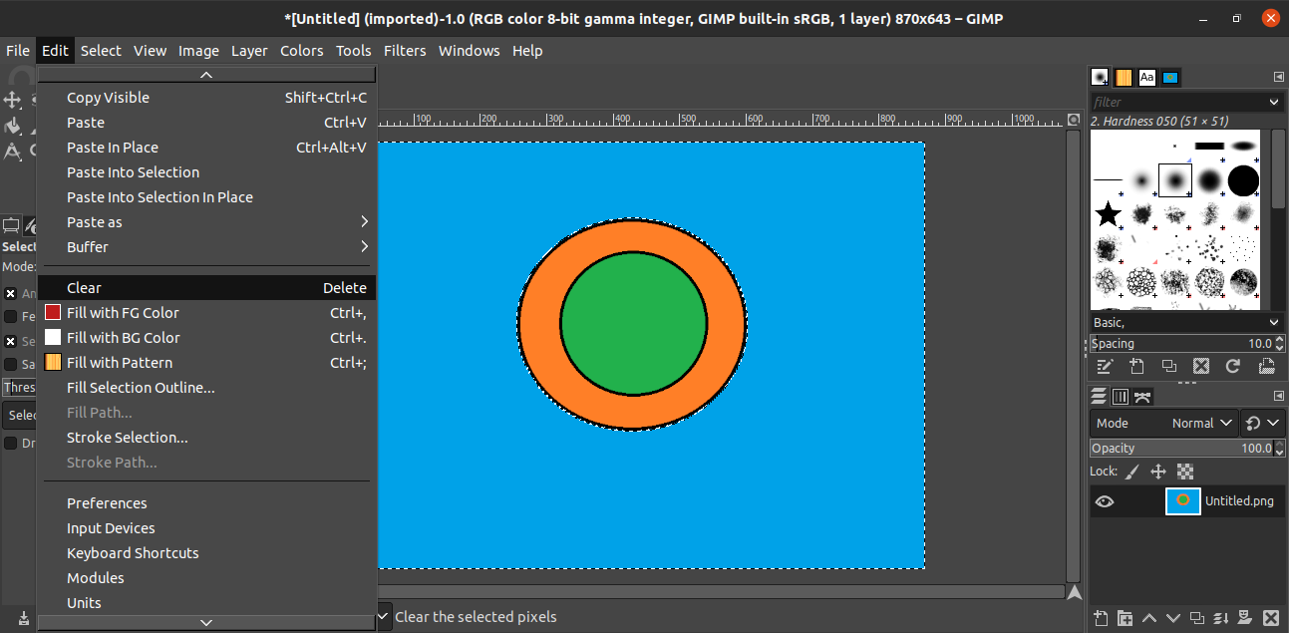Open the Fonts tab icon
This screenshot has width=1289, height=633.
coord(1146,77)
